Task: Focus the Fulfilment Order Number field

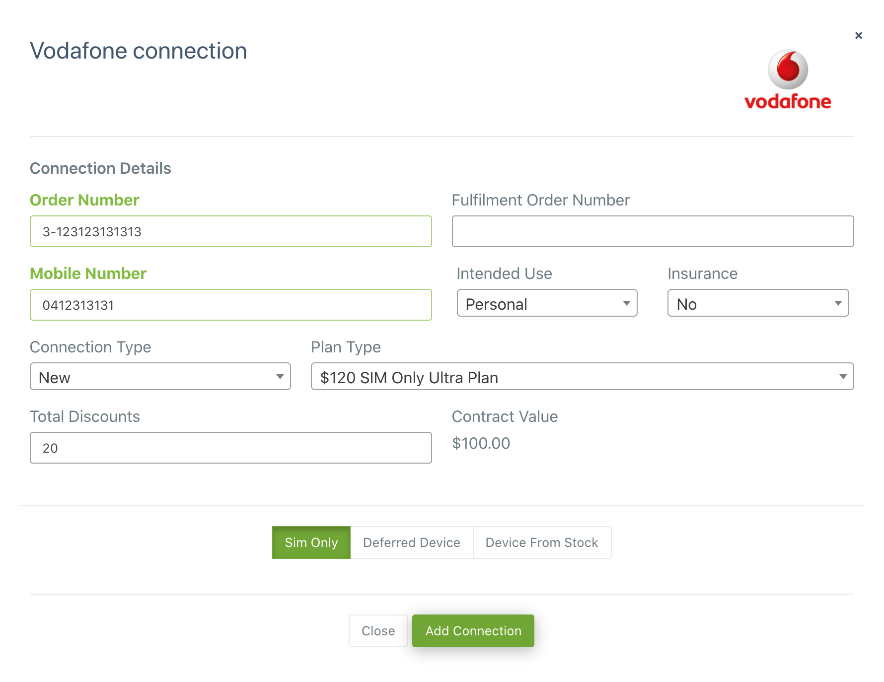Action: coord(653,231)
